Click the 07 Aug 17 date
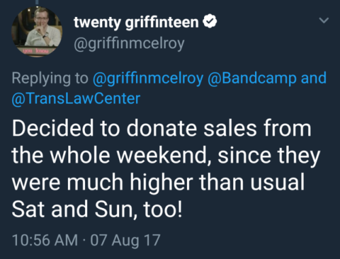Viewport: 340px width, 259px height. click(x=125, y=240)
